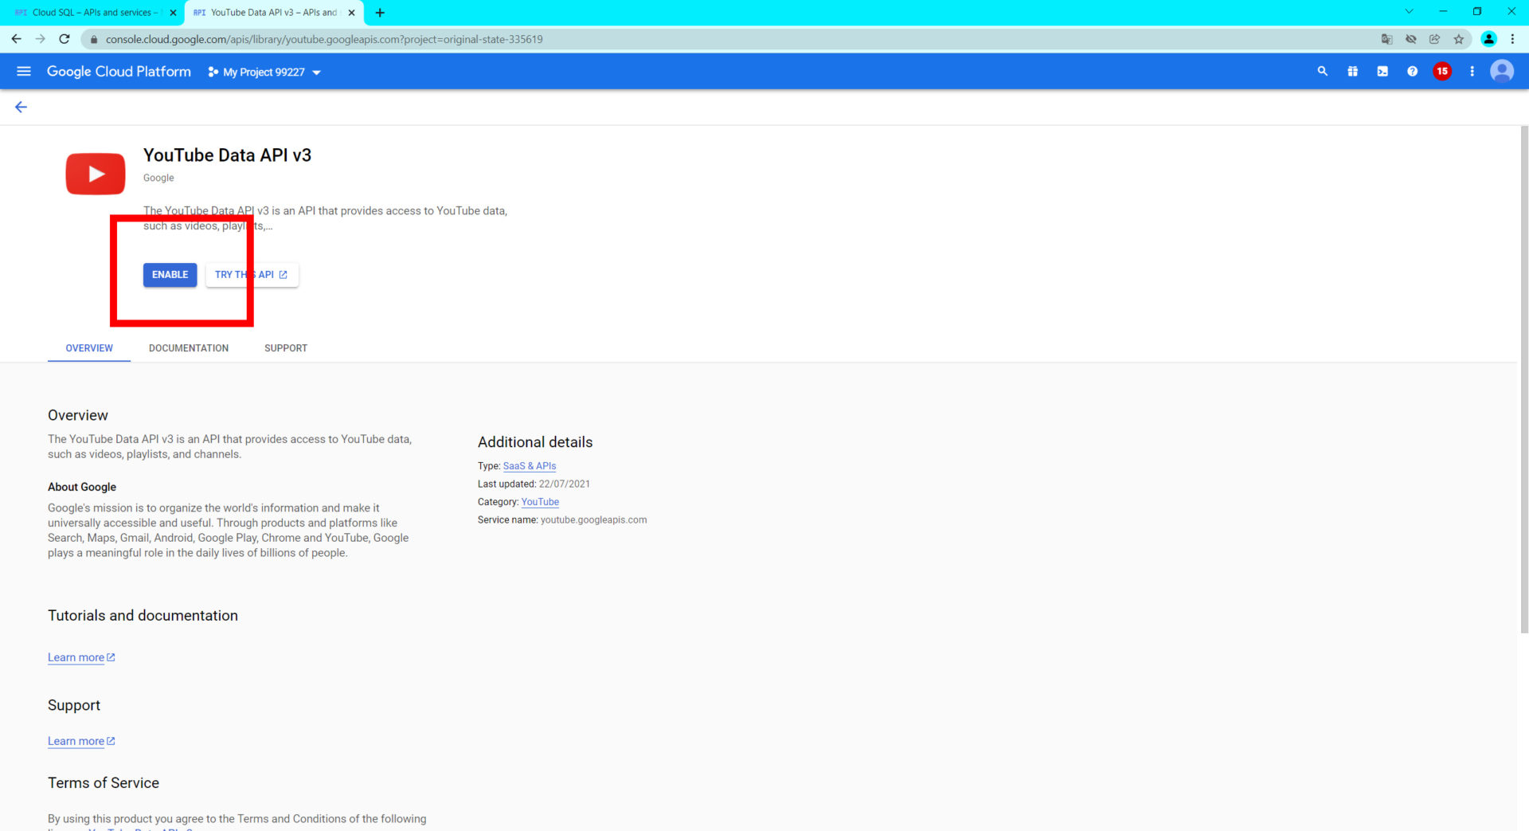This screenshot has width=1529, height=831.
Task: Click the About Google heading
Action: [x=82, y=487]
